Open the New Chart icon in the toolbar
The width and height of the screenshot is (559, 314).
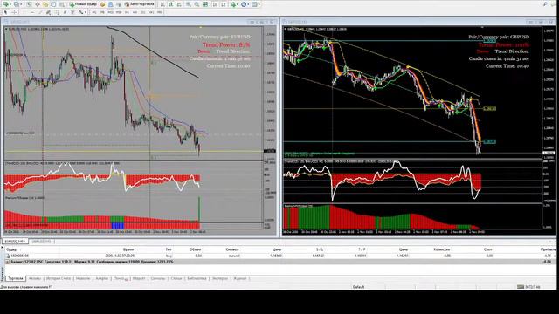click(6, 4)
